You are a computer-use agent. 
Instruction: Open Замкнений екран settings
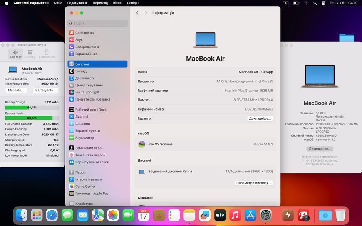97,148
